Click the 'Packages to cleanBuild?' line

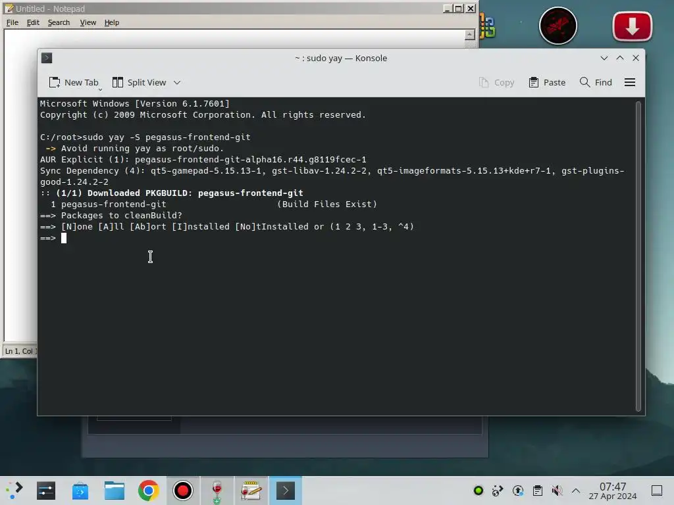(x=111, y=216)
